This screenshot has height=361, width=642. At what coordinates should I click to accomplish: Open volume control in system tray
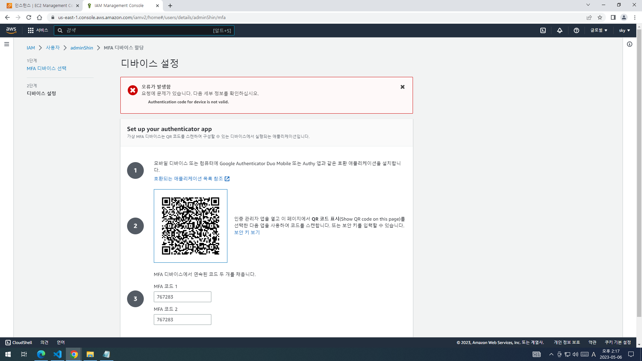(x=575, y=354)
